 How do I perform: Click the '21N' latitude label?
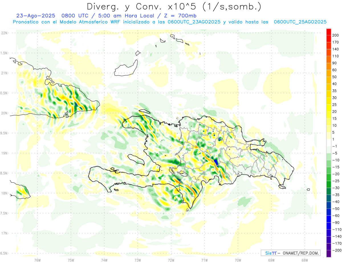4,73
